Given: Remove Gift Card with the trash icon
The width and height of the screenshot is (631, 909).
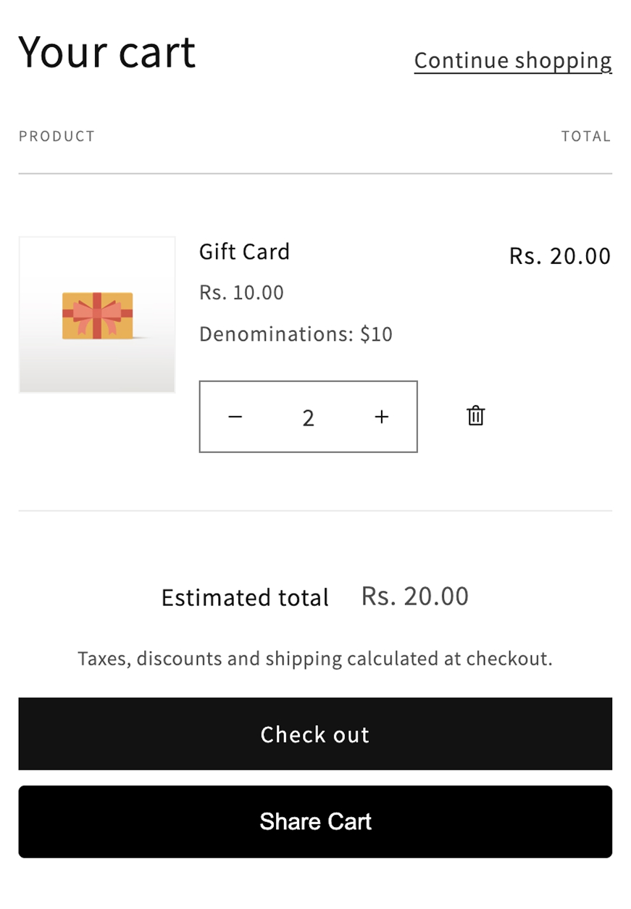Looking at the screenshot, I should (x=475, y=416).
